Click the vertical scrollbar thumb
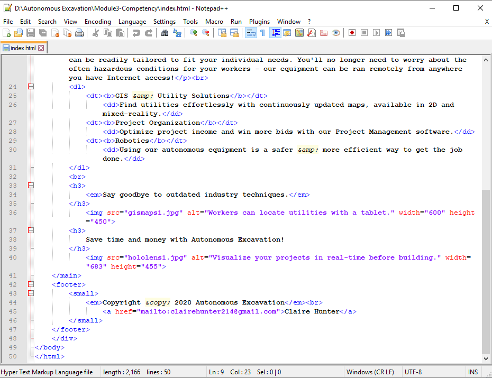The width and height of the screenshot is (492, 378). pos(486,272)
